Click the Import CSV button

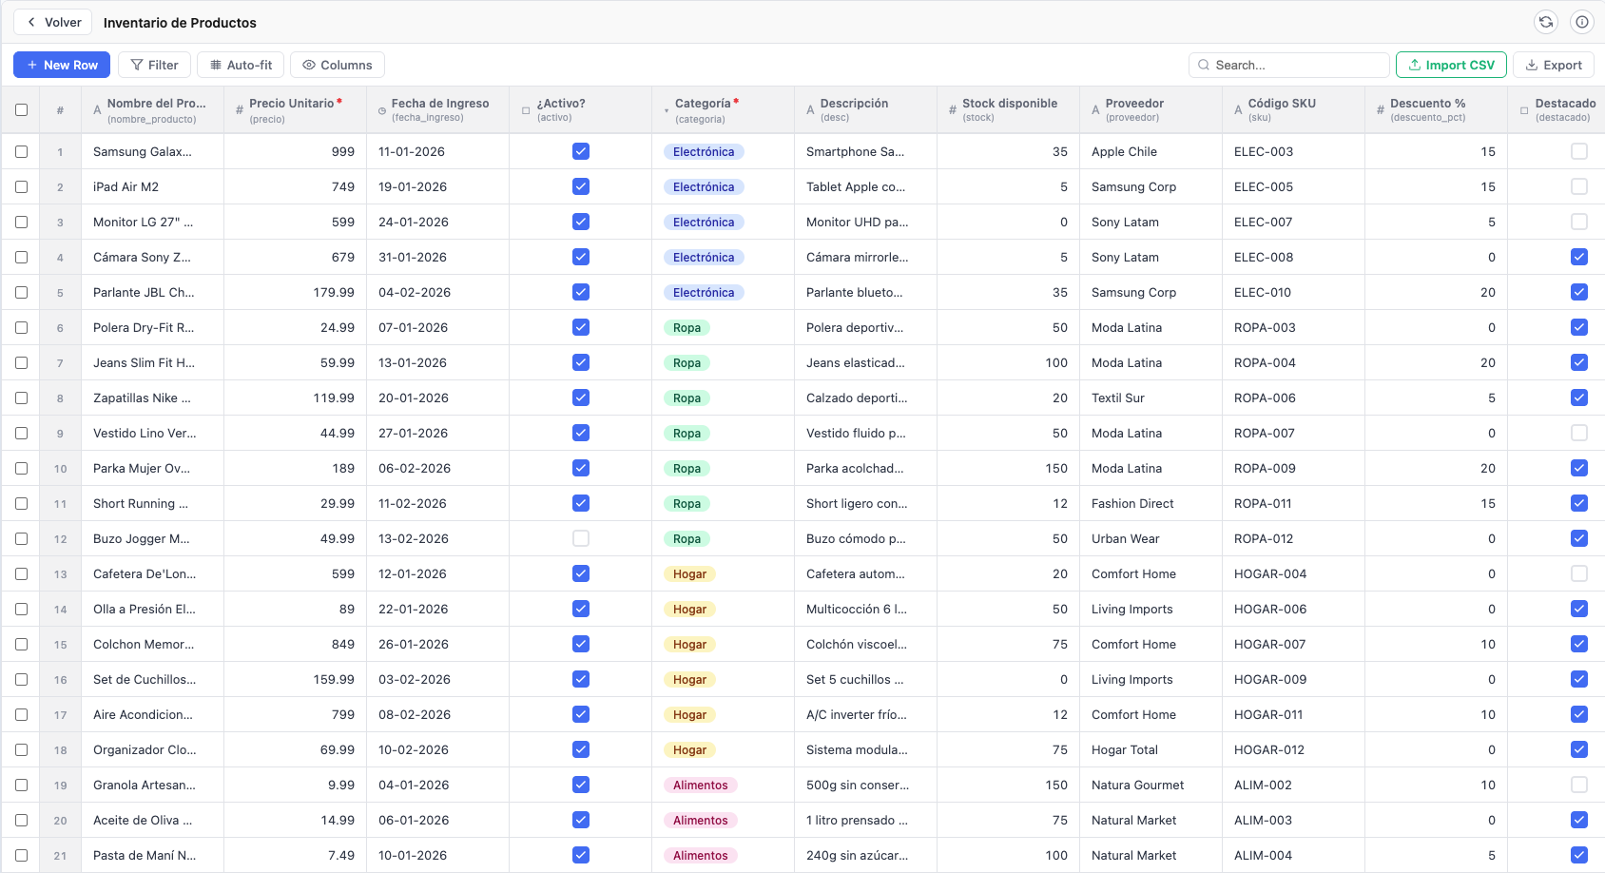point(1451,65)
